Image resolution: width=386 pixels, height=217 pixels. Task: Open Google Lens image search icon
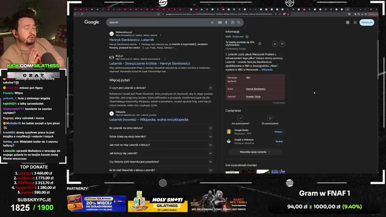pos(233,22)
